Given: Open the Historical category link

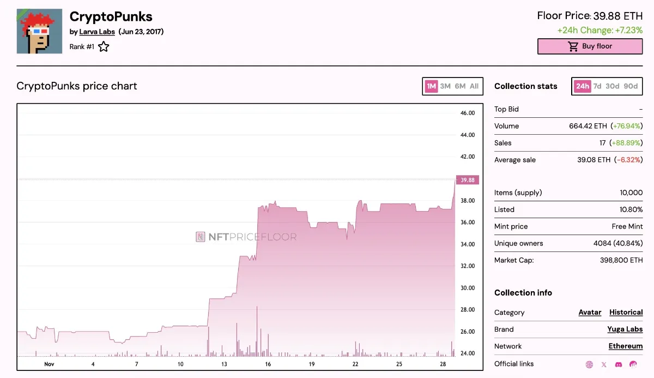Looking at the screenshot, I should (626, 313).
